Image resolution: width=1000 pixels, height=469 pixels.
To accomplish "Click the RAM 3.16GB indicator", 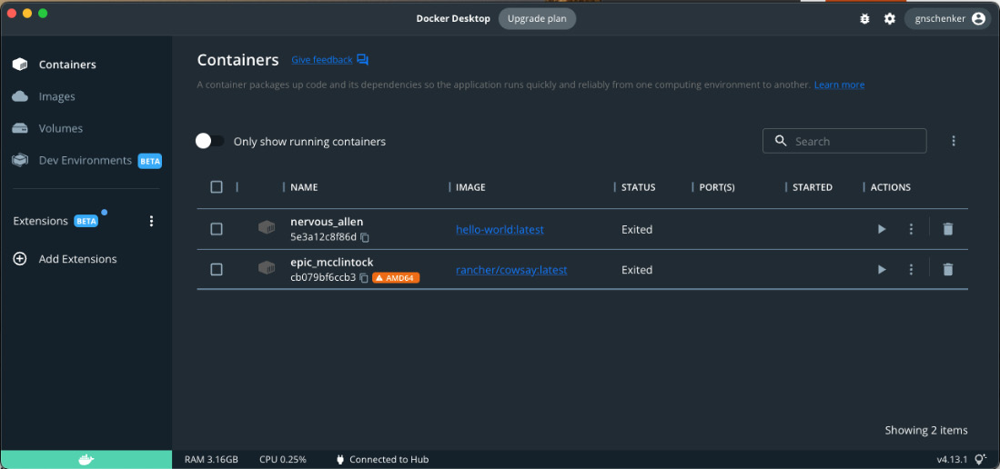I will coord(211,459).
